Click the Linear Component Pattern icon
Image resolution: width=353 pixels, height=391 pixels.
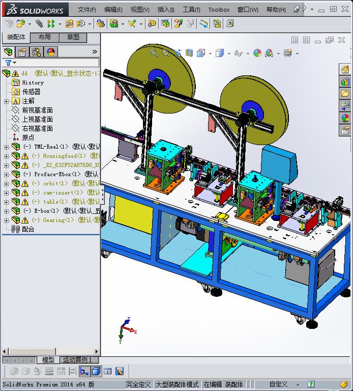tap(51, 24)
